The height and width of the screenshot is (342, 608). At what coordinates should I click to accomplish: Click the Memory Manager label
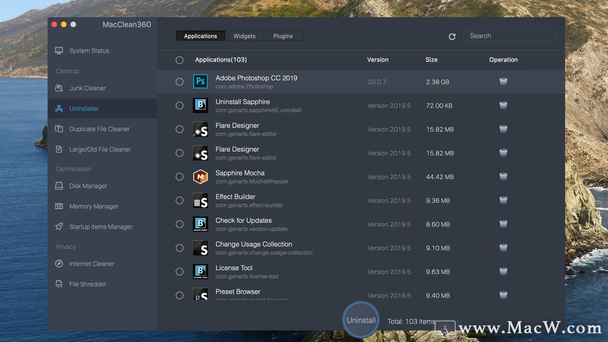[x=94, y=206]
